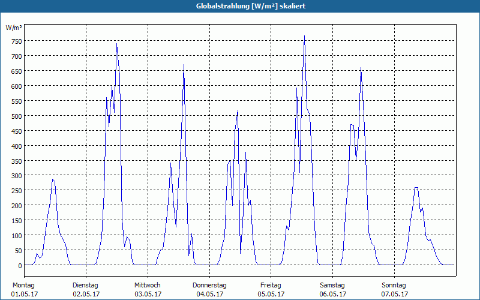The width and height of the screenshot is (480, 300).
Task: Click the Freitag day label
Action: (271, 286)
